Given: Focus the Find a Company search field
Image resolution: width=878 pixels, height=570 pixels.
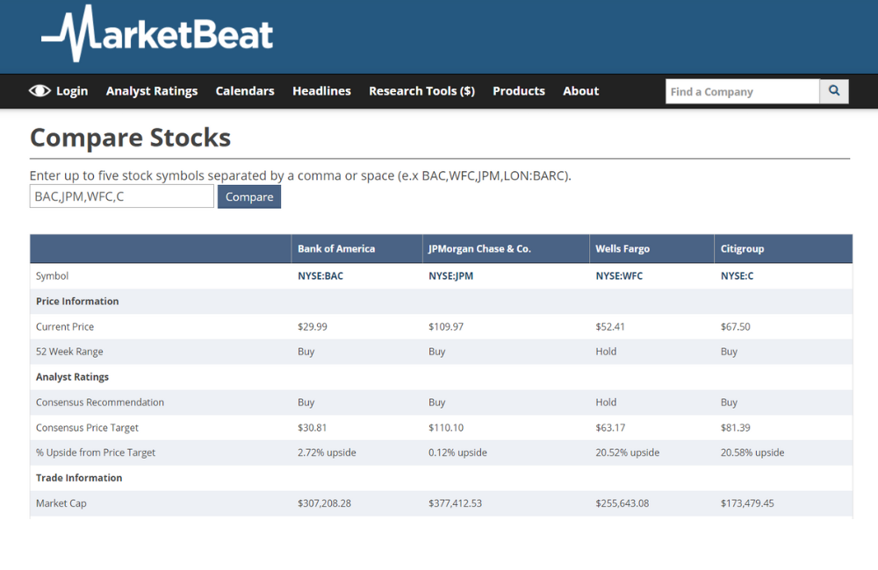Looking at the screenshot, I should point(743,91).
